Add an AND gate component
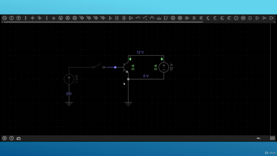This screenshot has width=277, height=156. point(250,18)
